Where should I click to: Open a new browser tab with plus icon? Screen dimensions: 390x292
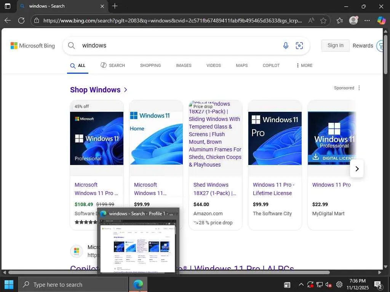[115, 6]
